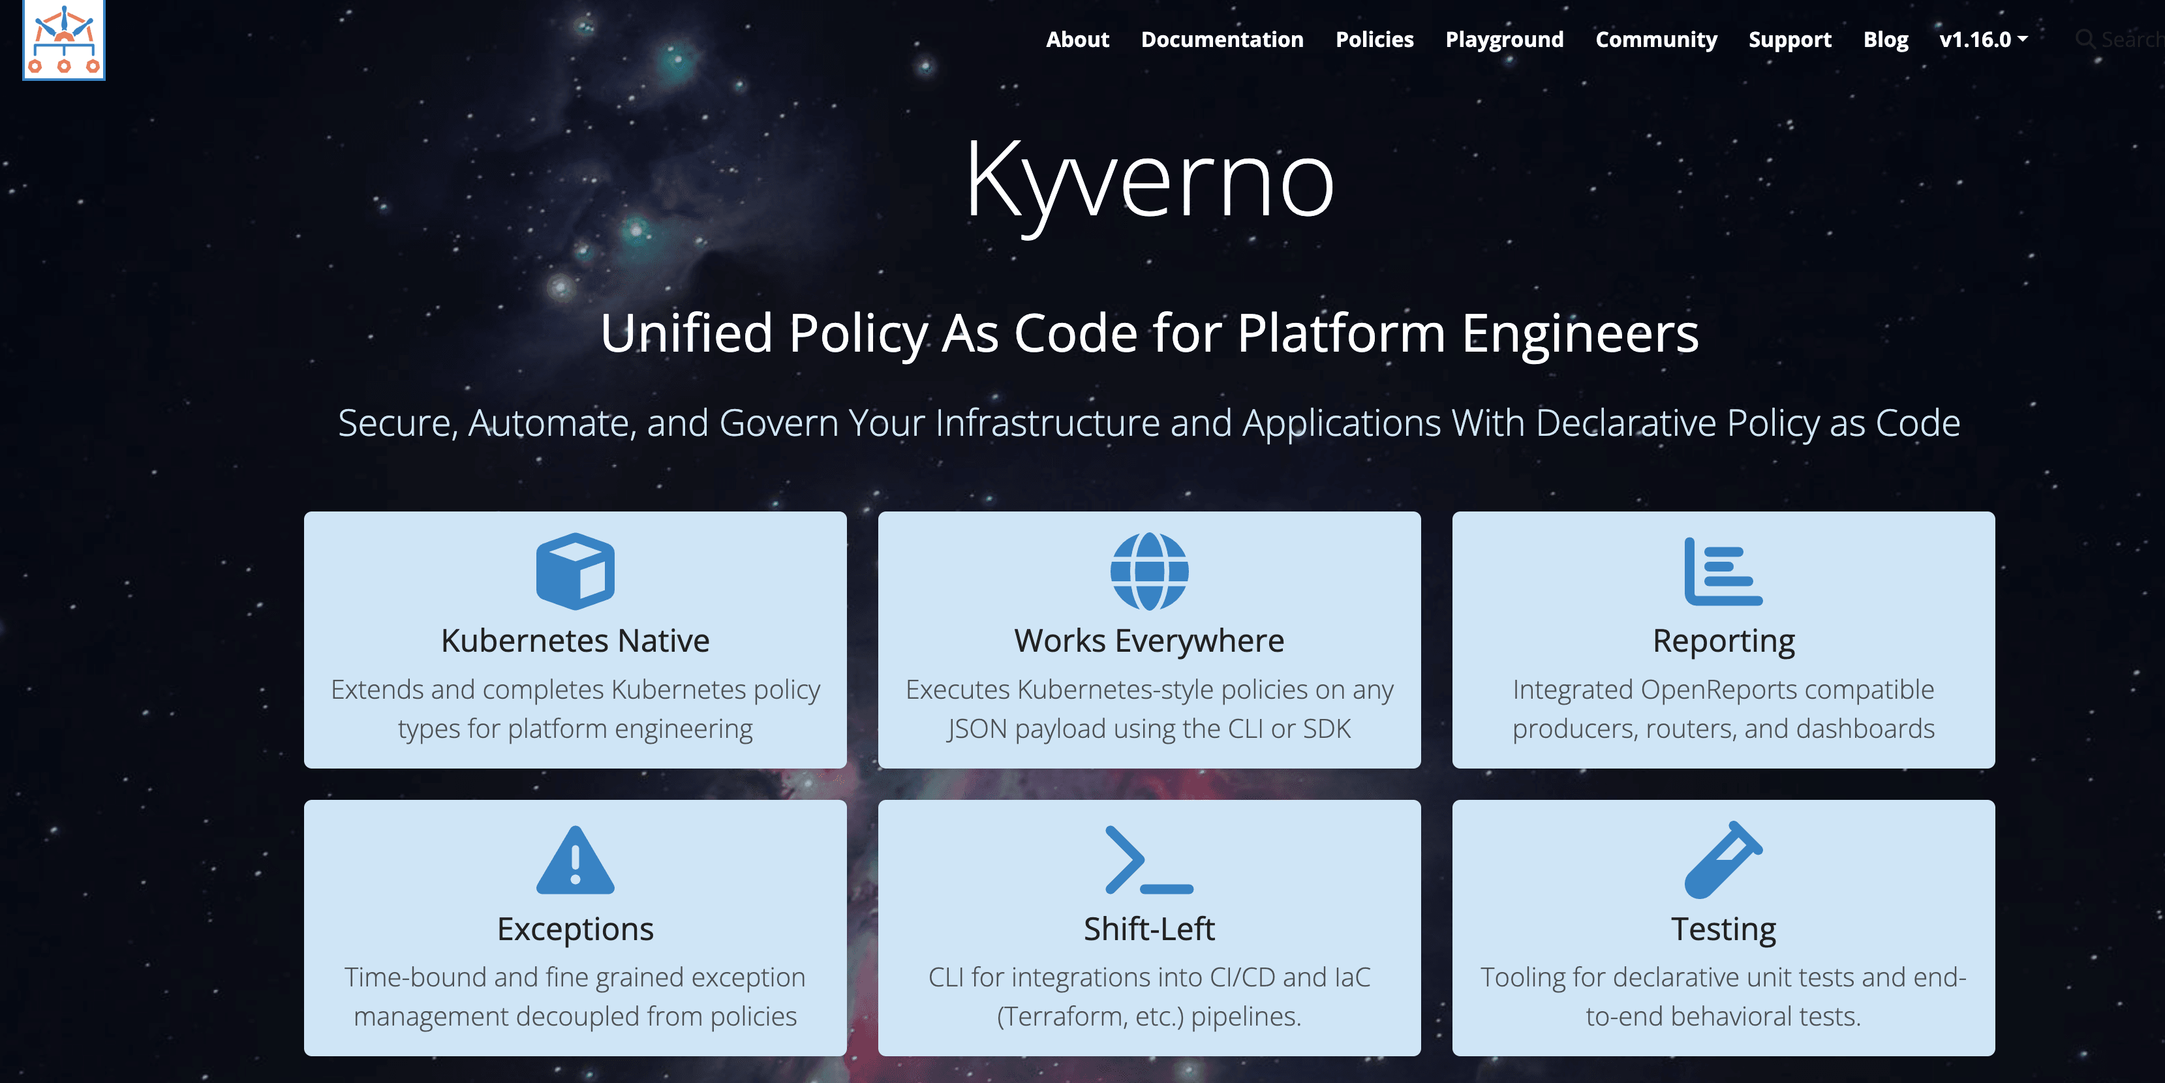
Task: Visit the Community page
Action: 1655,38
